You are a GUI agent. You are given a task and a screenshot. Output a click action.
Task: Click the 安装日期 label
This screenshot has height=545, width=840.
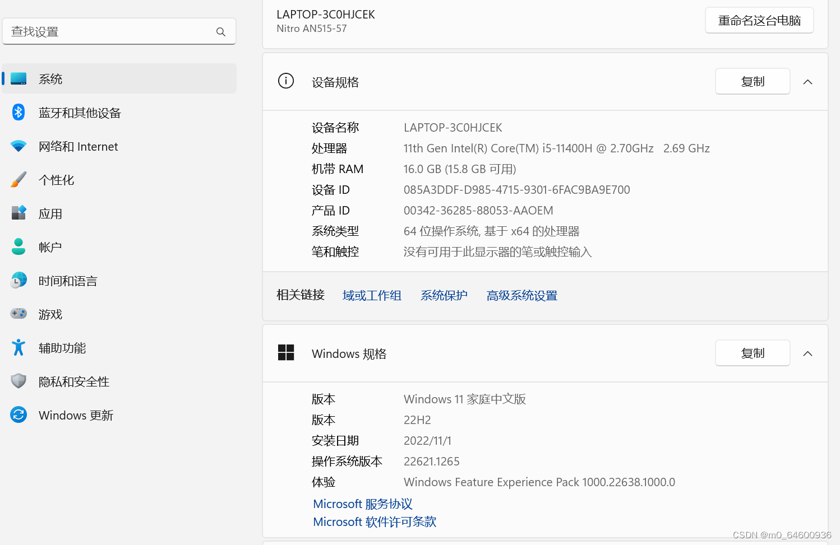[x=335, y=441]
